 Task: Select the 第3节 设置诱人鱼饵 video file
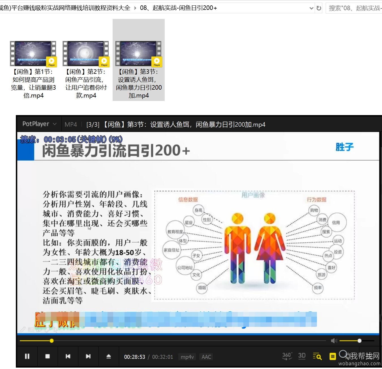(x=139, y=60)
